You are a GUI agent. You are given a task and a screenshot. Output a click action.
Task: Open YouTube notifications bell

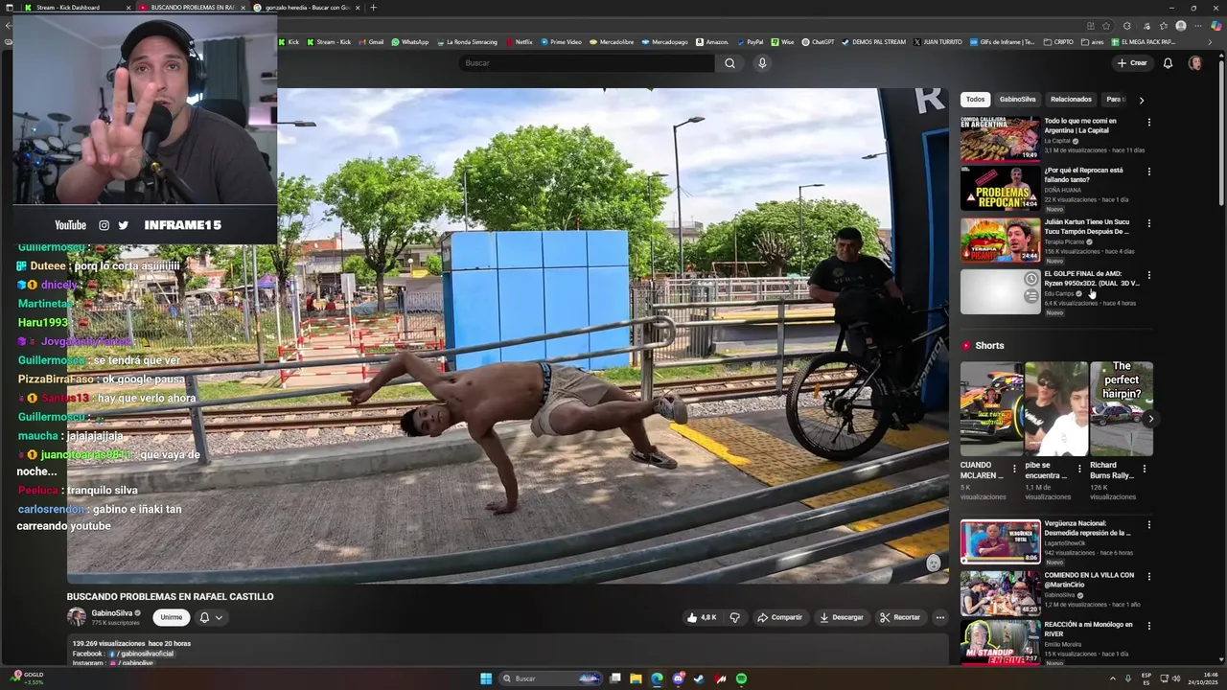[x=1168, y=63]
